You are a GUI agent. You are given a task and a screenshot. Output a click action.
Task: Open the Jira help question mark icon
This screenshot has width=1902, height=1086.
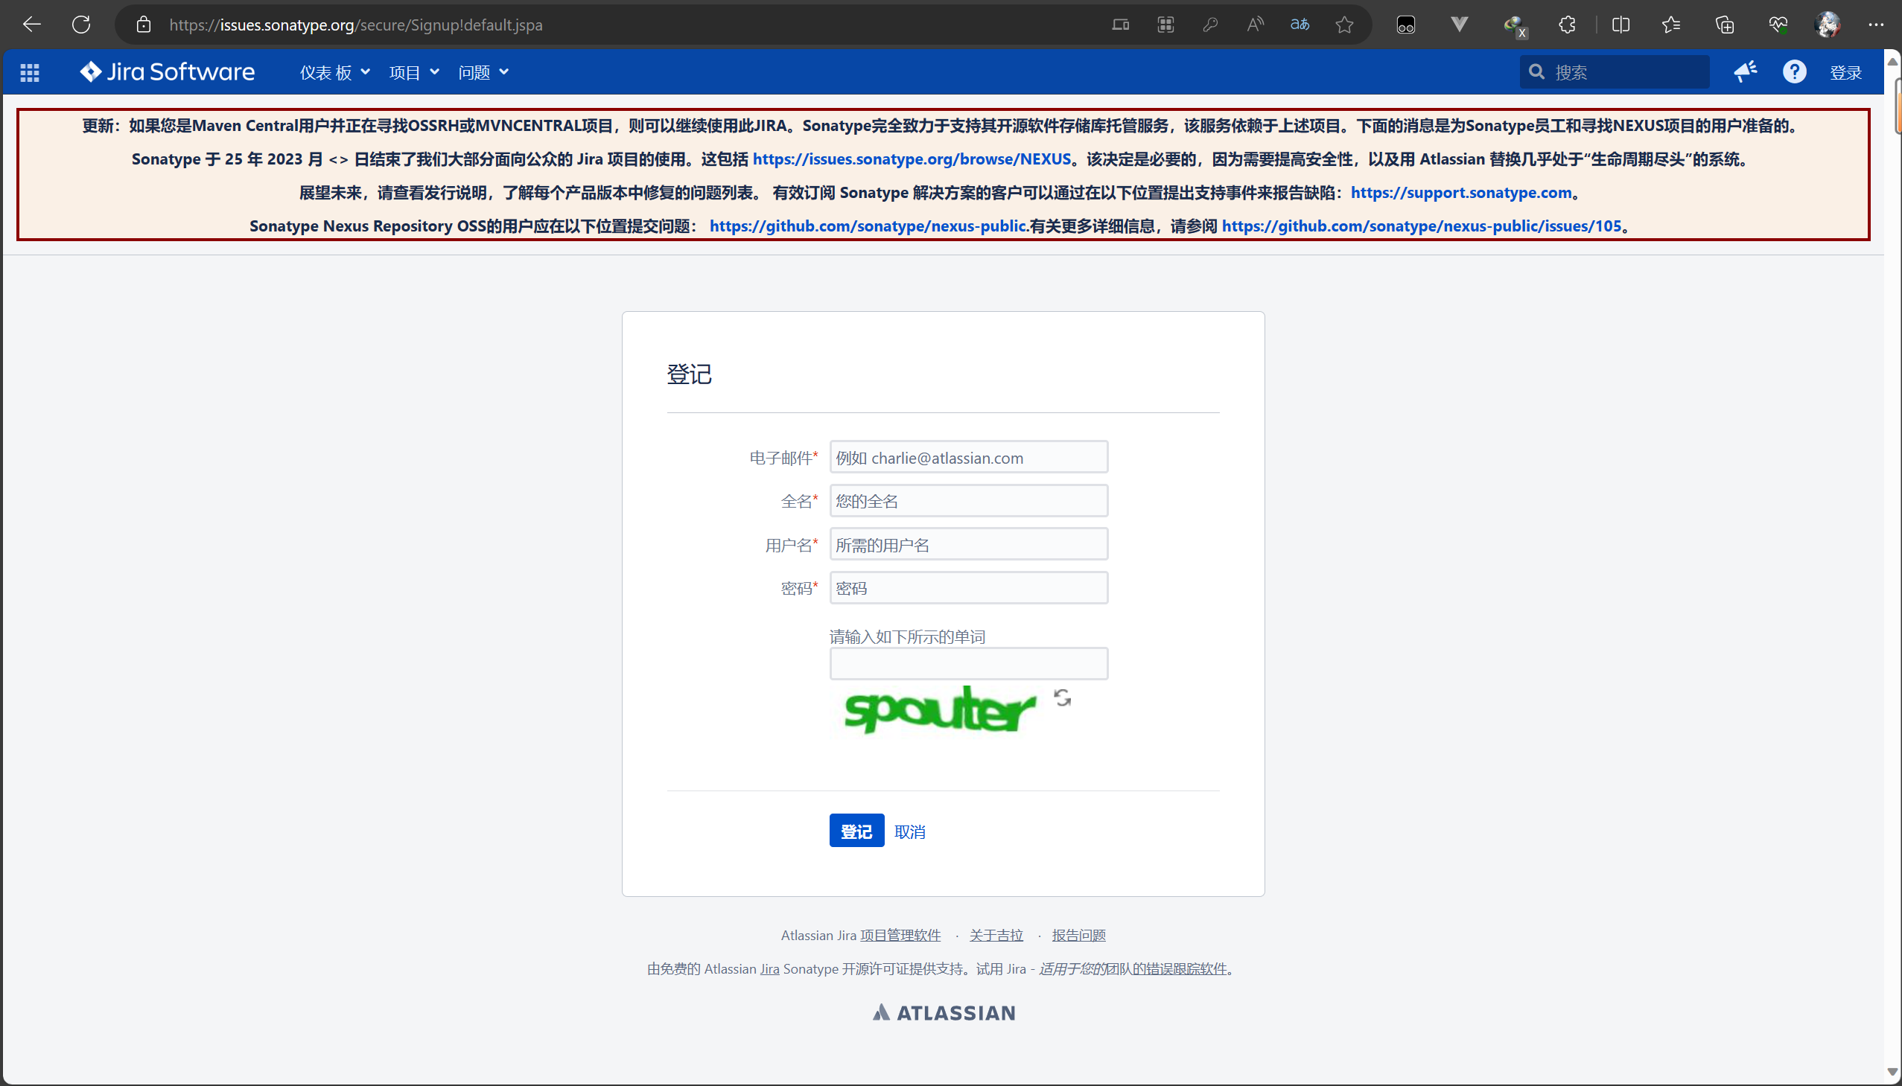(1794, 71)
